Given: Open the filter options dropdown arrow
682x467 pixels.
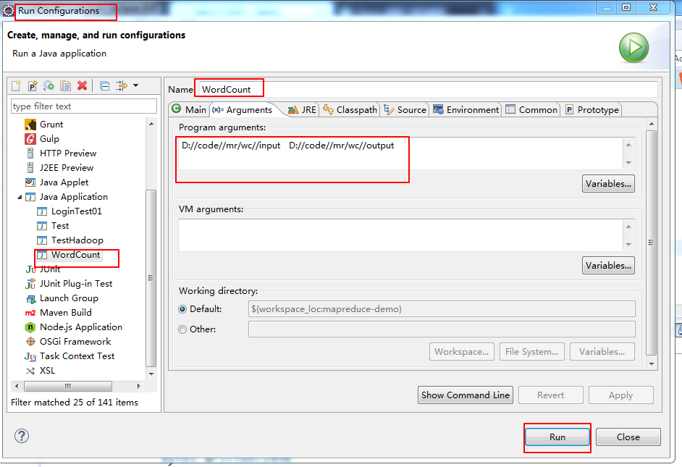Looking at the screenshot, I should point(135,85).
